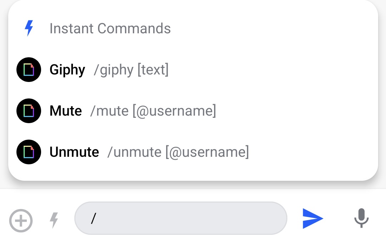386x247 pixels.
Task: Open the attach menu via plus icon
Action: click(21, 221)
